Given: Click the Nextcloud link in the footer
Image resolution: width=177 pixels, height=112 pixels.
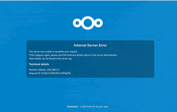Looking at the screenshot, I should (x=72, y=107).
